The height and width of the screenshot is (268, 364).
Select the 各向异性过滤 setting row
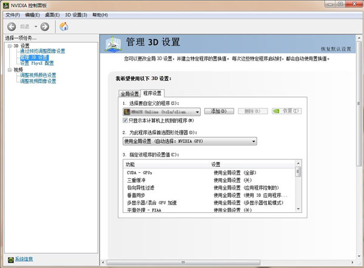(x=209, y=188)
